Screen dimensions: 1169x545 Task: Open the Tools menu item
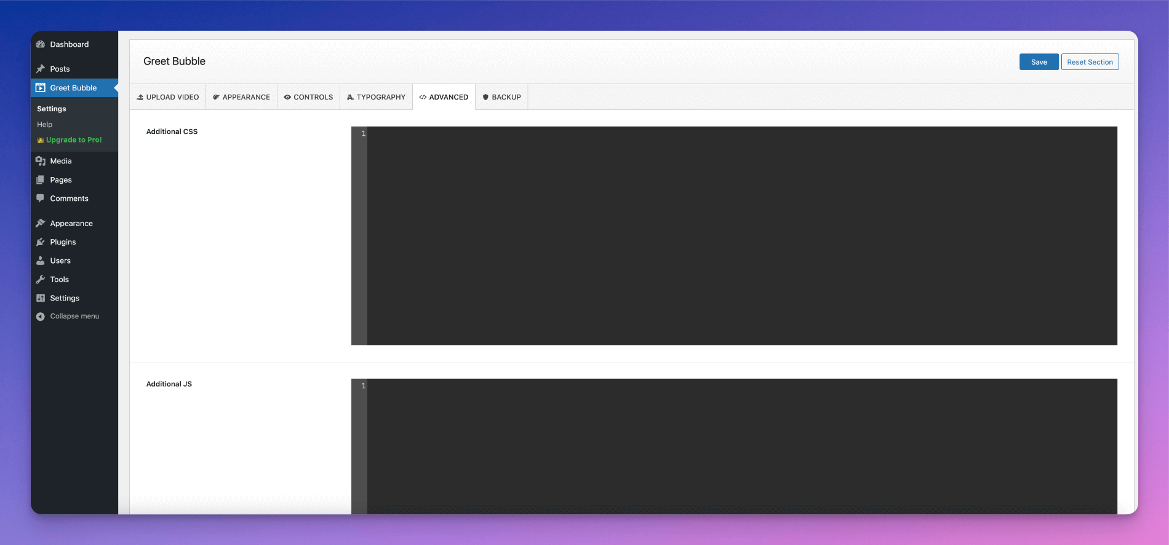(x=74, y=280)
